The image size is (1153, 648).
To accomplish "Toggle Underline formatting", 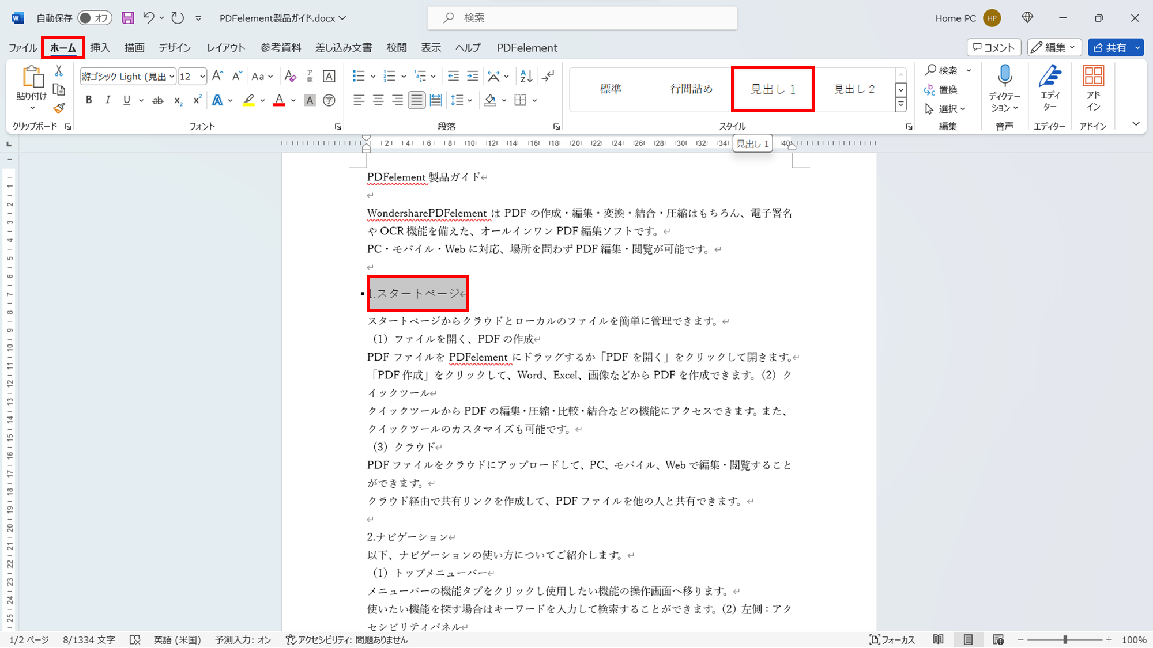I will pos(127,100).
